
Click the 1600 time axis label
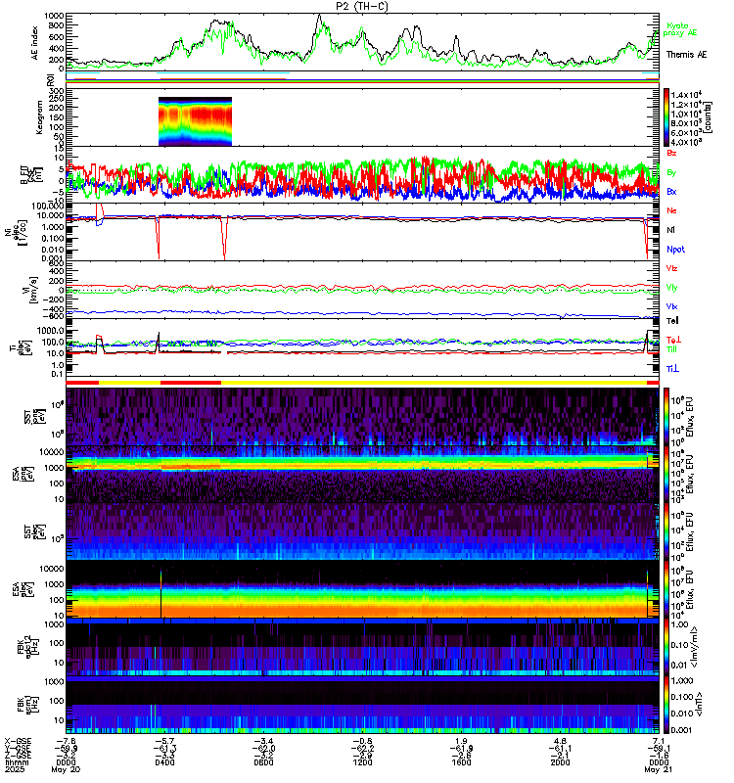(x=461, y=762)
